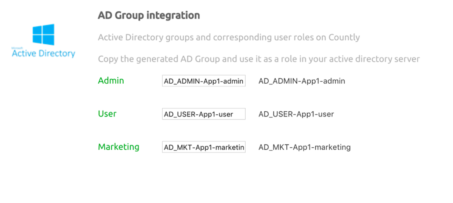
Task: Click the Admin AD group input field
Action: 204,81
